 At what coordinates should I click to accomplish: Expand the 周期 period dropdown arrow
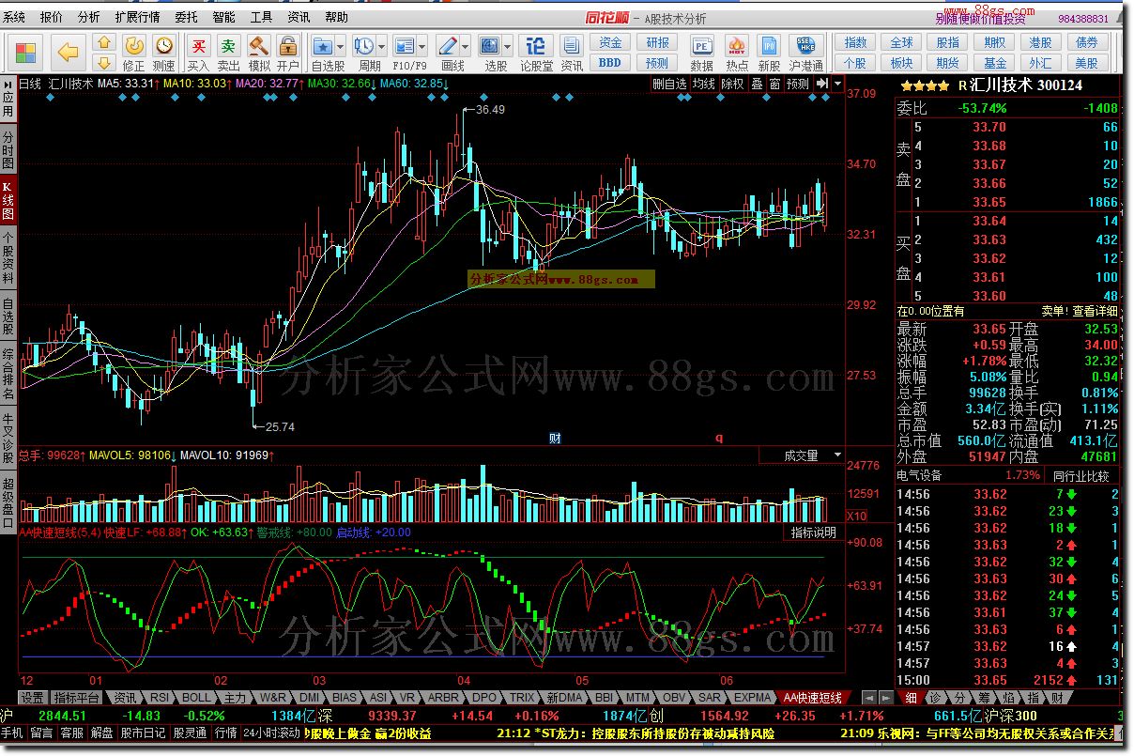click(x=383, y=45)
